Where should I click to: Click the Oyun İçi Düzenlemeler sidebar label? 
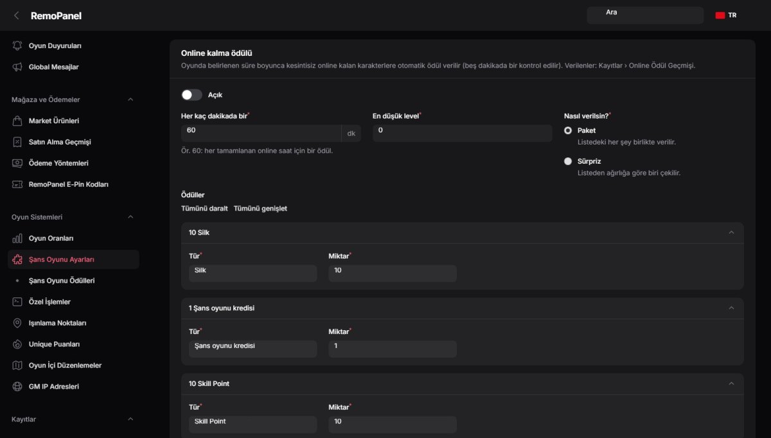pyautogui.click(x=65, y=365)
